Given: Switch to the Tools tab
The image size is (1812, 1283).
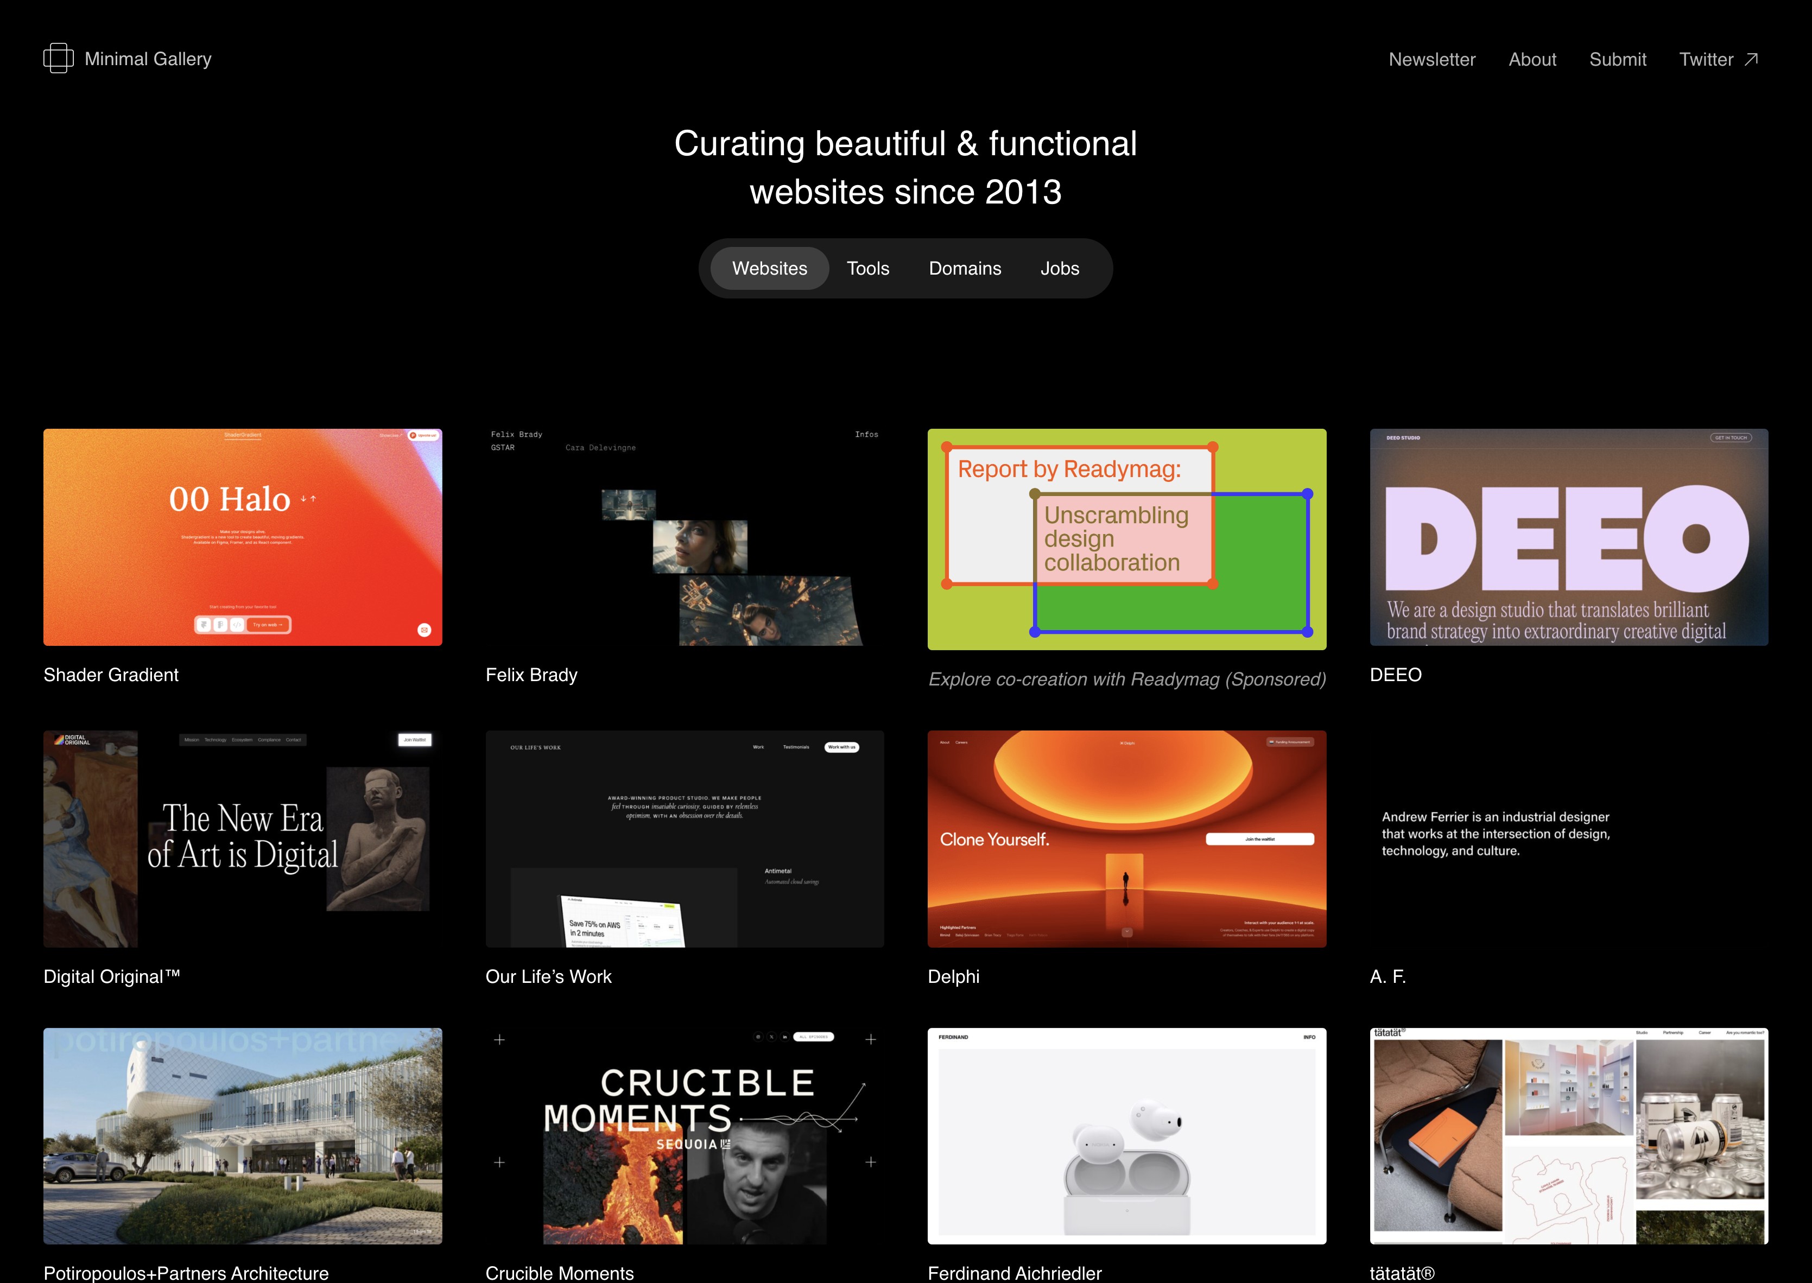Looking at the screenshot, I should (x=867, y=269).
